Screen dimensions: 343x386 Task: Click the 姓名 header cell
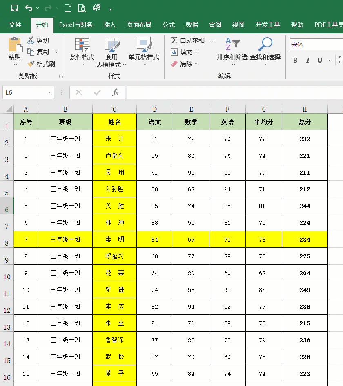tap(115, 122)
